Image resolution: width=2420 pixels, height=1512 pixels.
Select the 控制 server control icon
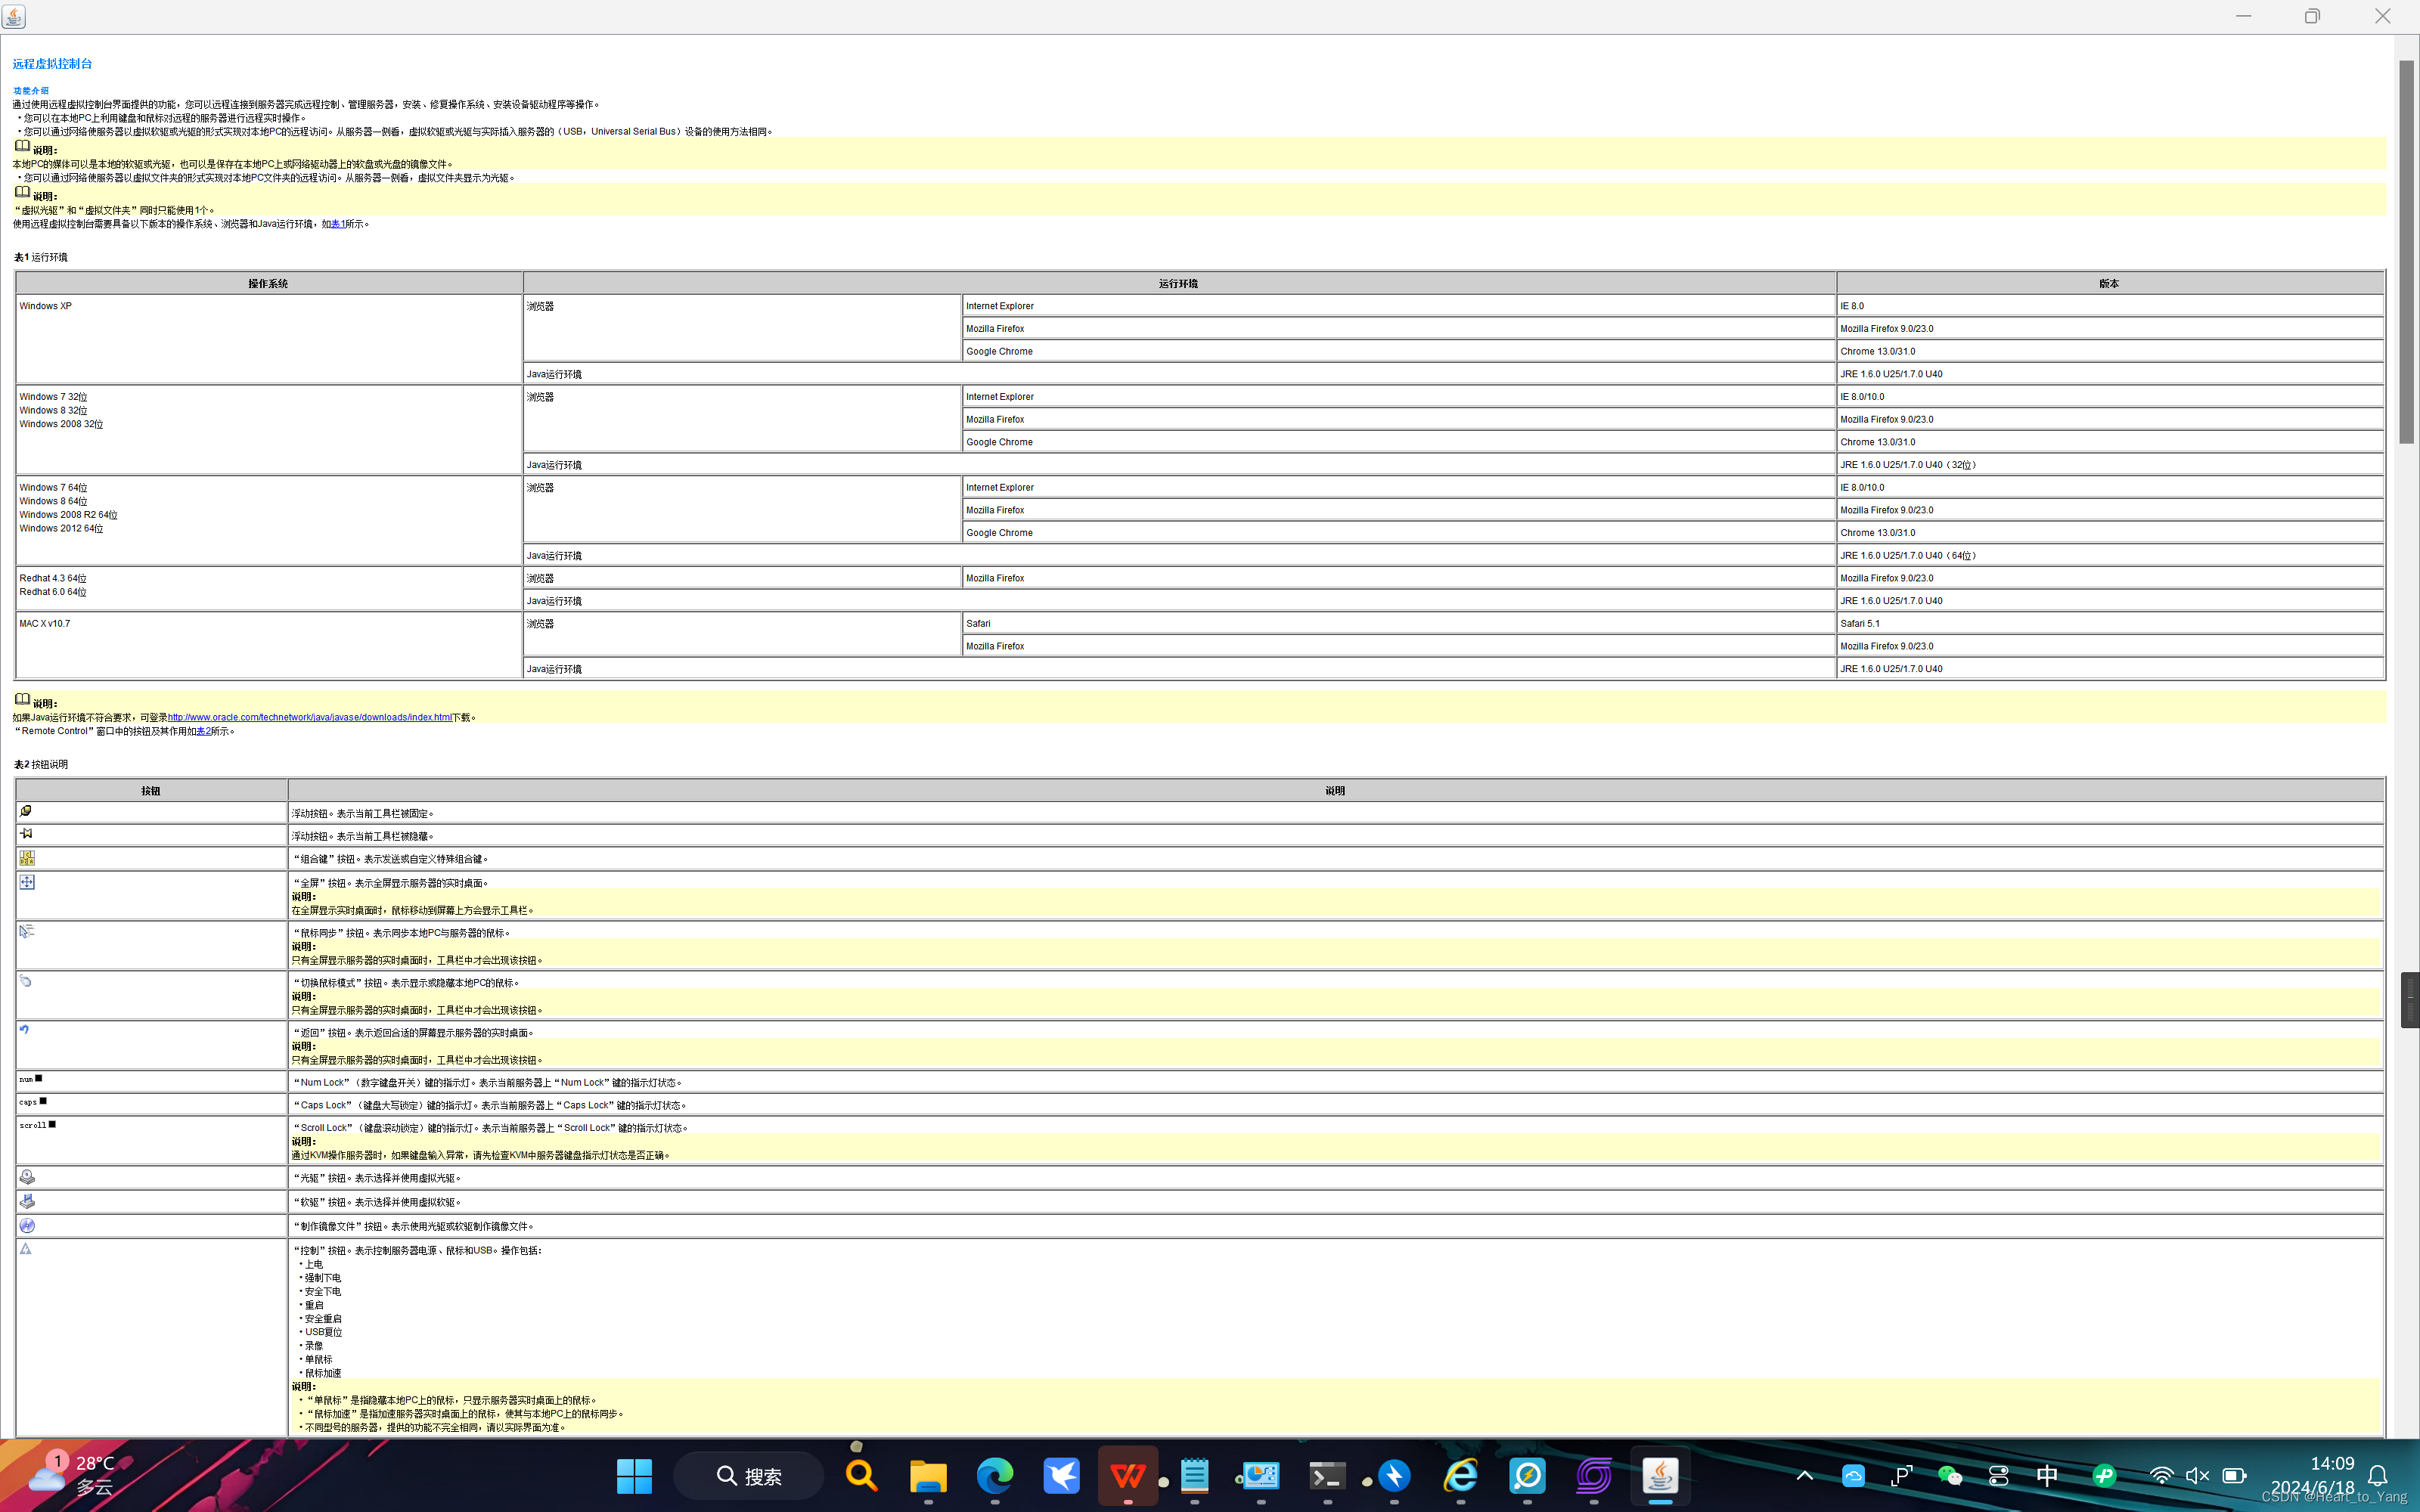(x=25, y=1249)
